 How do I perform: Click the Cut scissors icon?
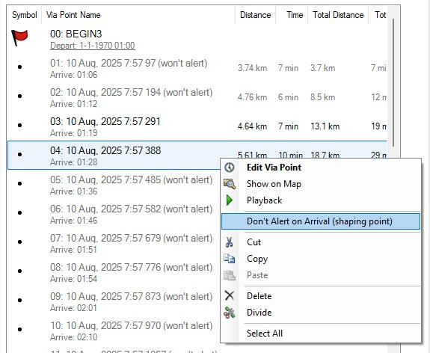coord(230,242)
